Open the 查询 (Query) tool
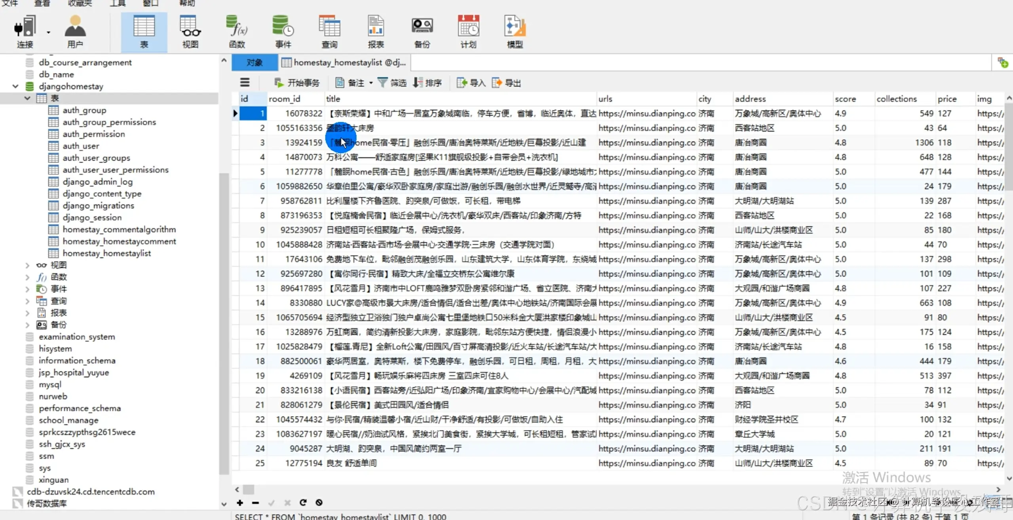The width and height of the screenshot is (1013, 520). (x=330, y=32)
